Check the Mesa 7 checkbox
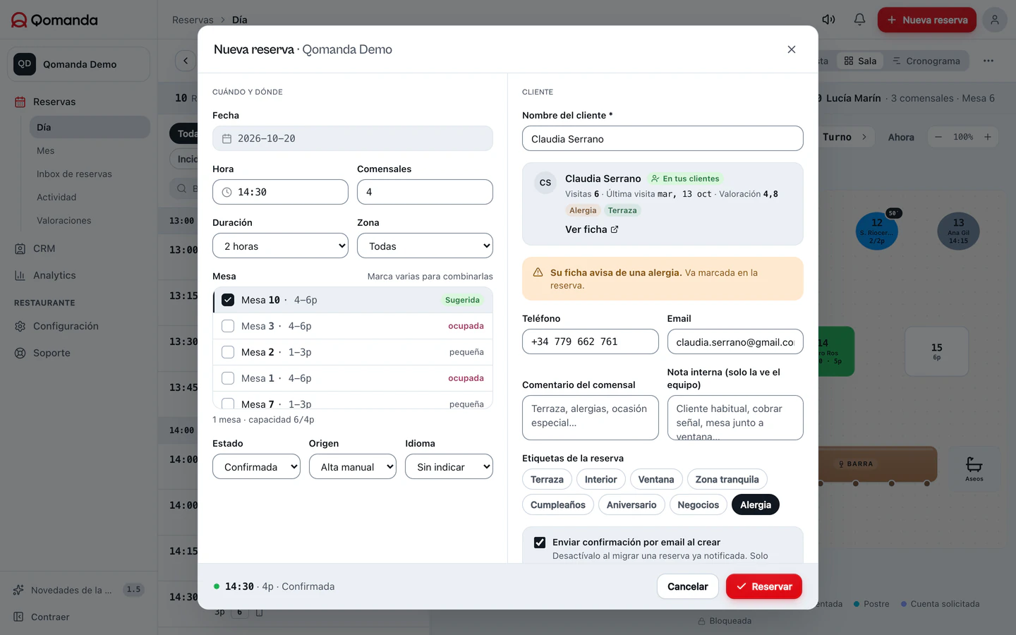The height and width of the screenshot is (635, 1016). coord(228,404)
